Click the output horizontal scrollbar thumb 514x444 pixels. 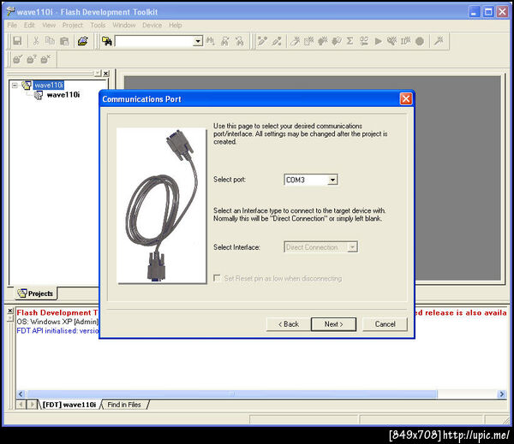(x=231, y=394)
